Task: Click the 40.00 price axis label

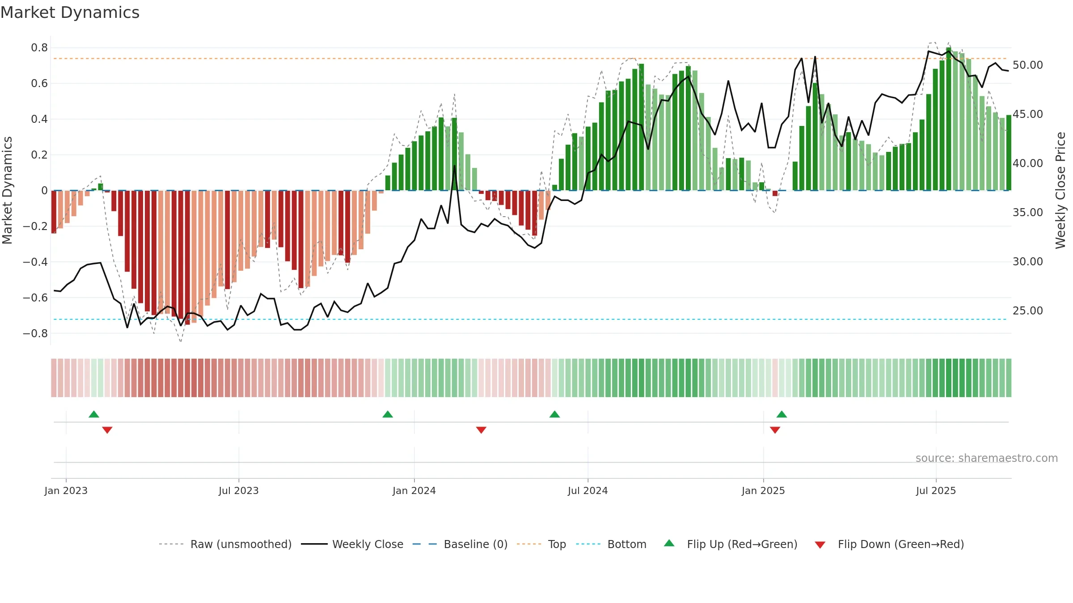Action: [1028, 163]
